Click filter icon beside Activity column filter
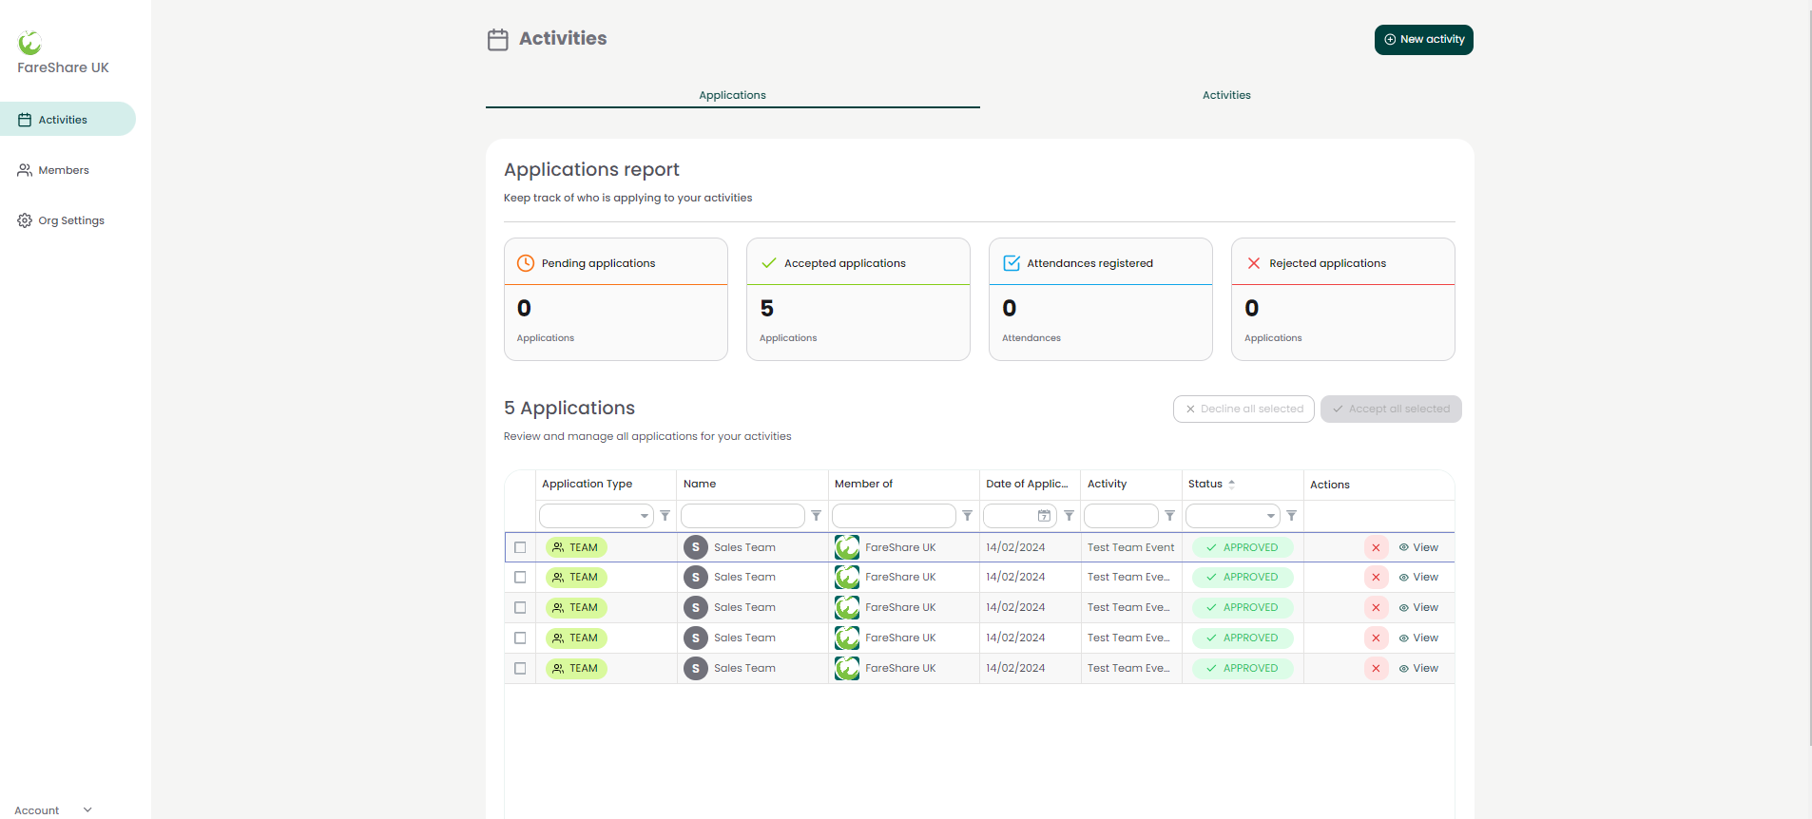 point(1169,516)
